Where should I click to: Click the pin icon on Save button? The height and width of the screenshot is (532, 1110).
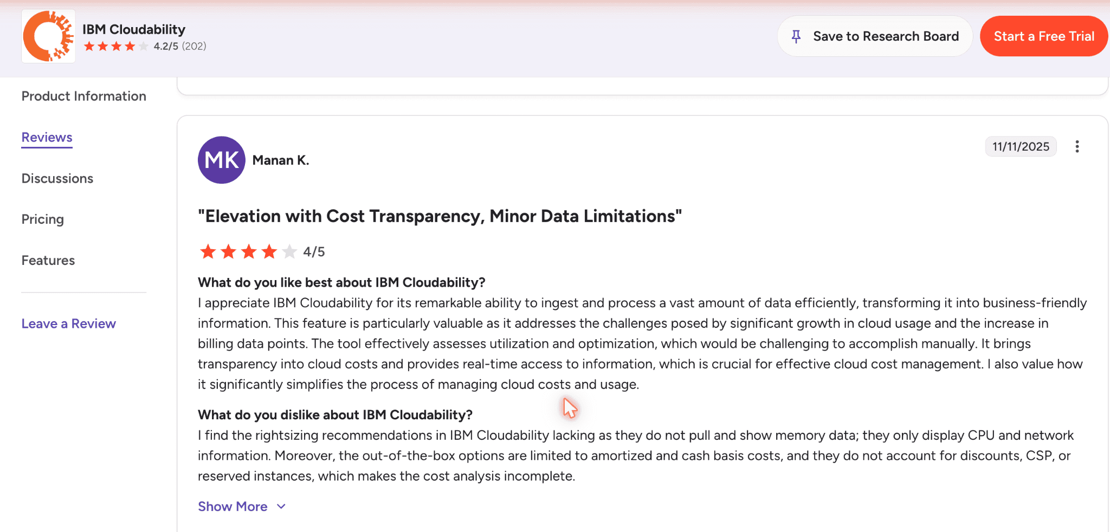coord(796,36)
